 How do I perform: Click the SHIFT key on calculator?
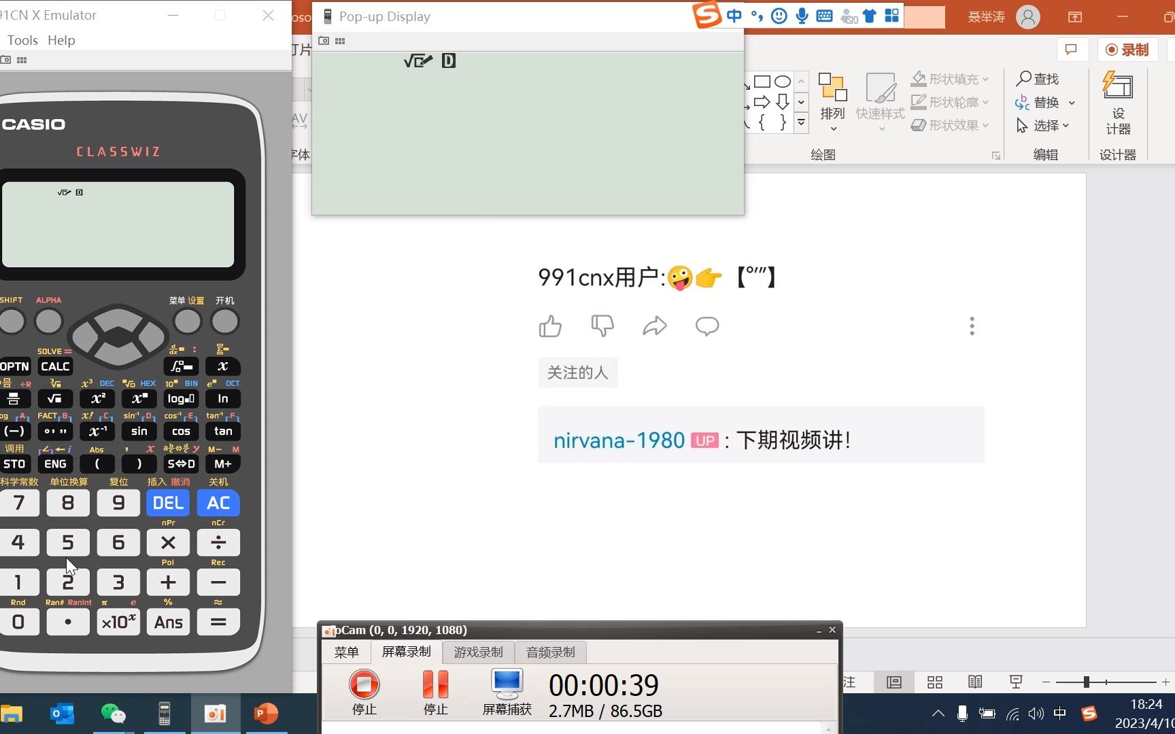(12, 321)
